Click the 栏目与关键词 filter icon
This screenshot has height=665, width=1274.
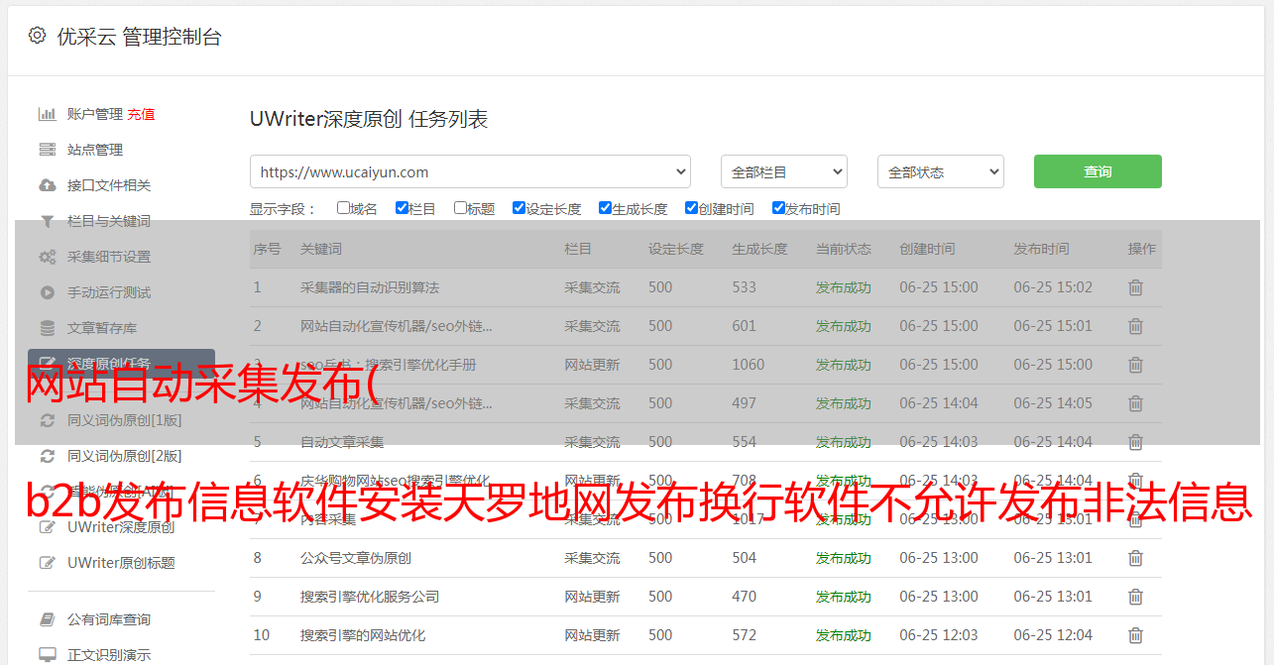(x=47, y=221)
